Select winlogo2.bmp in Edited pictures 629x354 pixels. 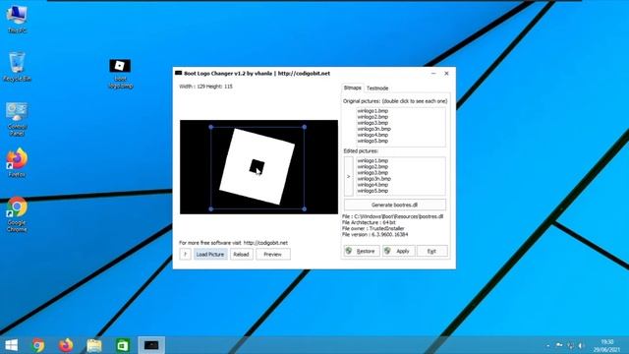coord(372,166)
